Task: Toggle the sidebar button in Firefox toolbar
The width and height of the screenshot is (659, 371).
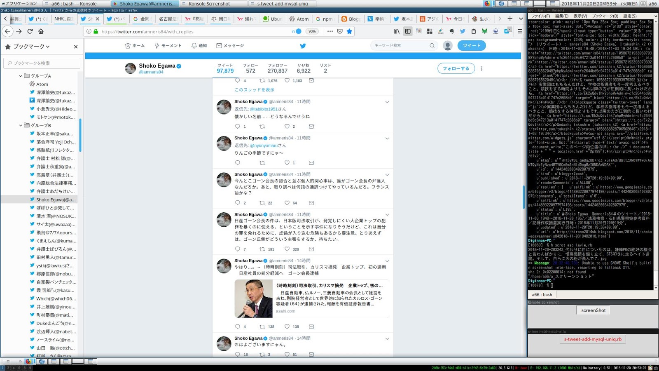Action: coord(408,31)
